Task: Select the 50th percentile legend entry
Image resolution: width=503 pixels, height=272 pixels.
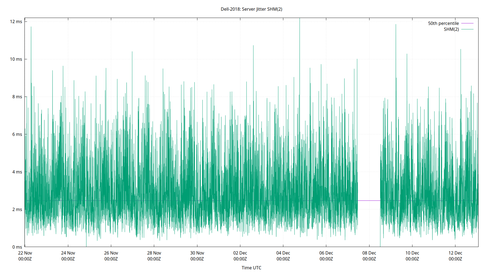Action: coord(443,23)
